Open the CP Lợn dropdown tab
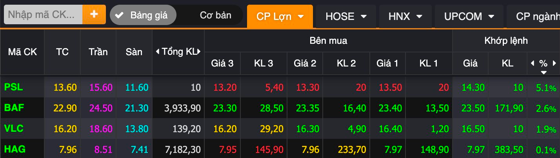This screenshot has width=560, height=158. [280, 16]
